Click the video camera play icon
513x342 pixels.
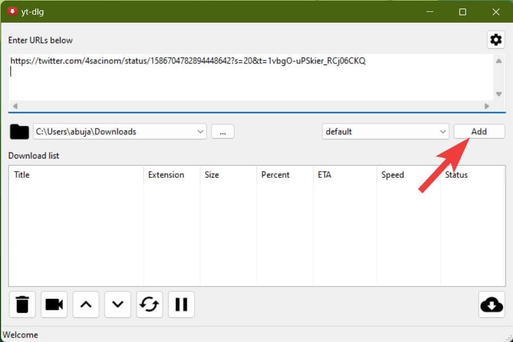(54, 305)
